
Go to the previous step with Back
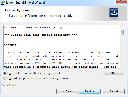67,91
